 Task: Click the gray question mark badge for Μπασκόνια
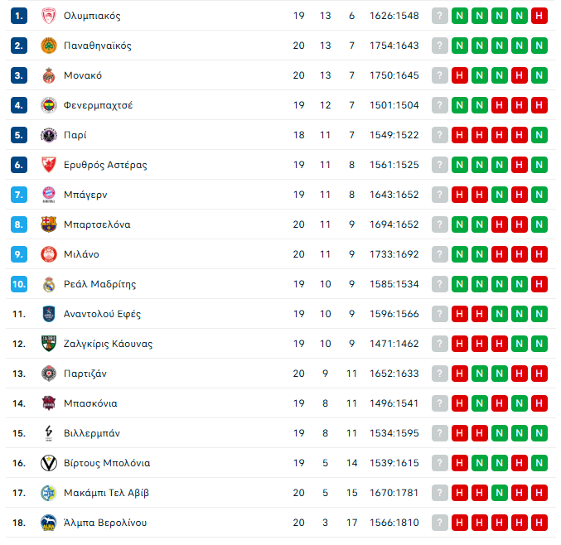(x=440, y=403)
